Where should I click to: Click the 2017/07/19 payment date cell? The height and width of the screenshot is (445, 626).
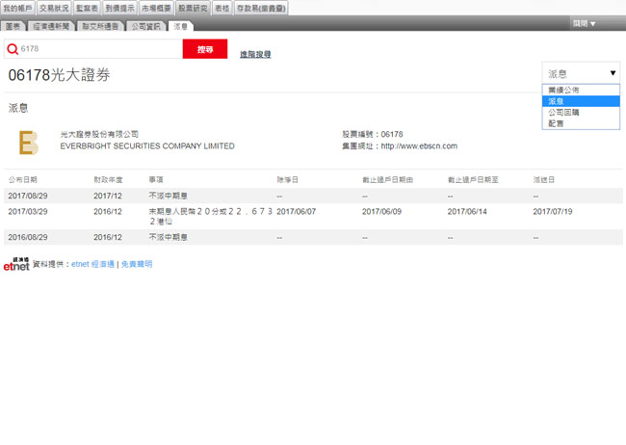[553, 211]
